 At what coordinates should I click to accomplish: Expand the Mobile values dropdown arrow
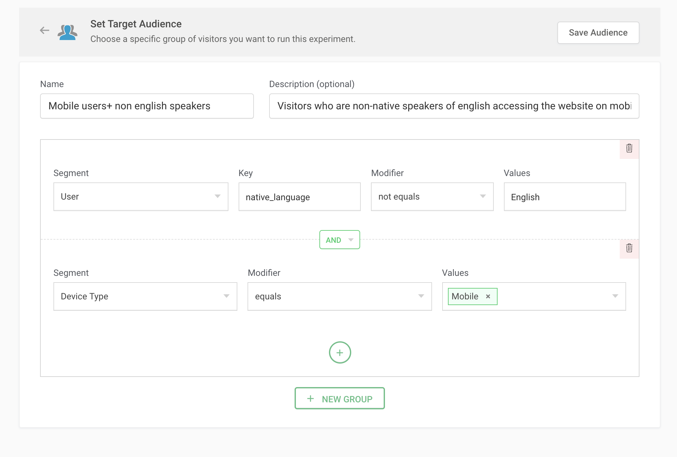point(615,296)
